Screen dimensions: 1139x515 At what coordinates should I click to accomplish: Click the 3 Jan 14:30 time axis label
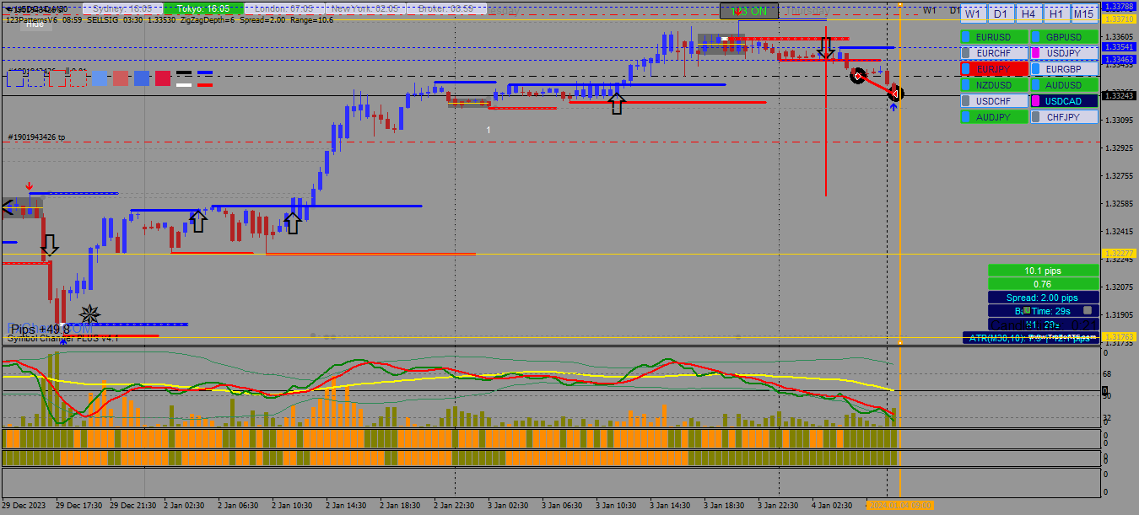[670, 506]
